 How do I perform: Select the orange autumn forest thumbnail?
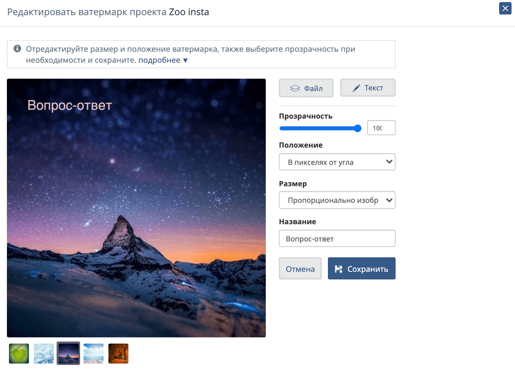(118, 354)
